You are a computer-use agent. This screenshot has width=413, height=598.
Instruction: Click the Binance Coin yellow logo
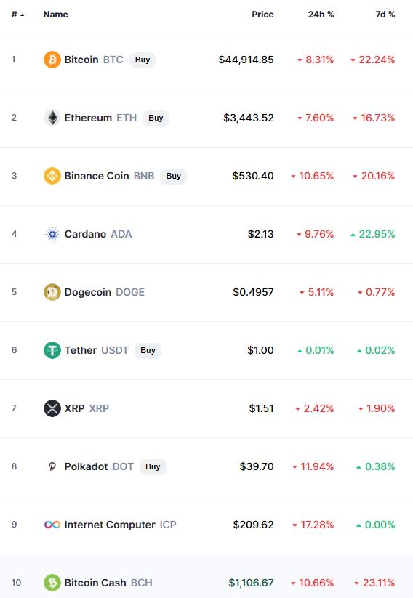tap(52, 176)
